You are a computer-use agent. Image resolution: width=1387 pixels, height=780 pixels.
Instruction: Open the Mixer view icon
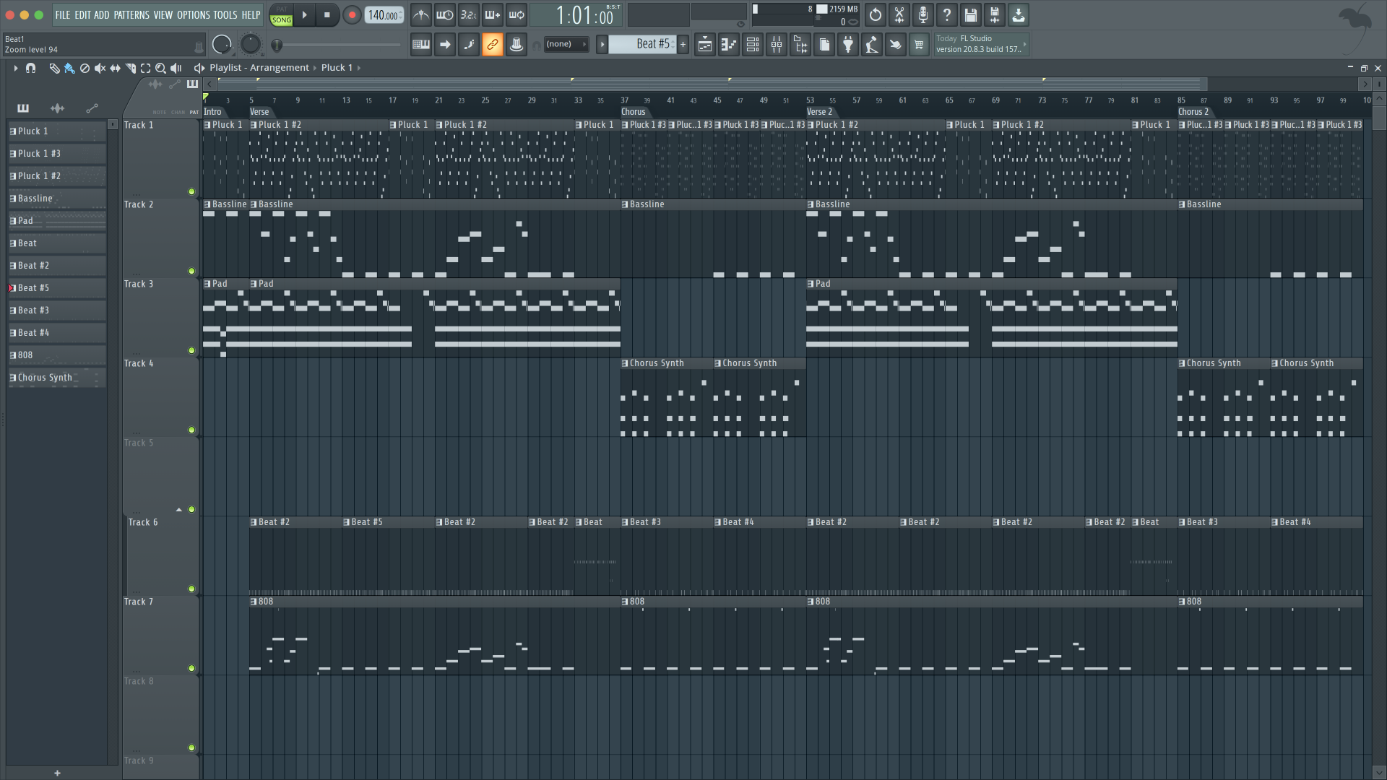777,45
